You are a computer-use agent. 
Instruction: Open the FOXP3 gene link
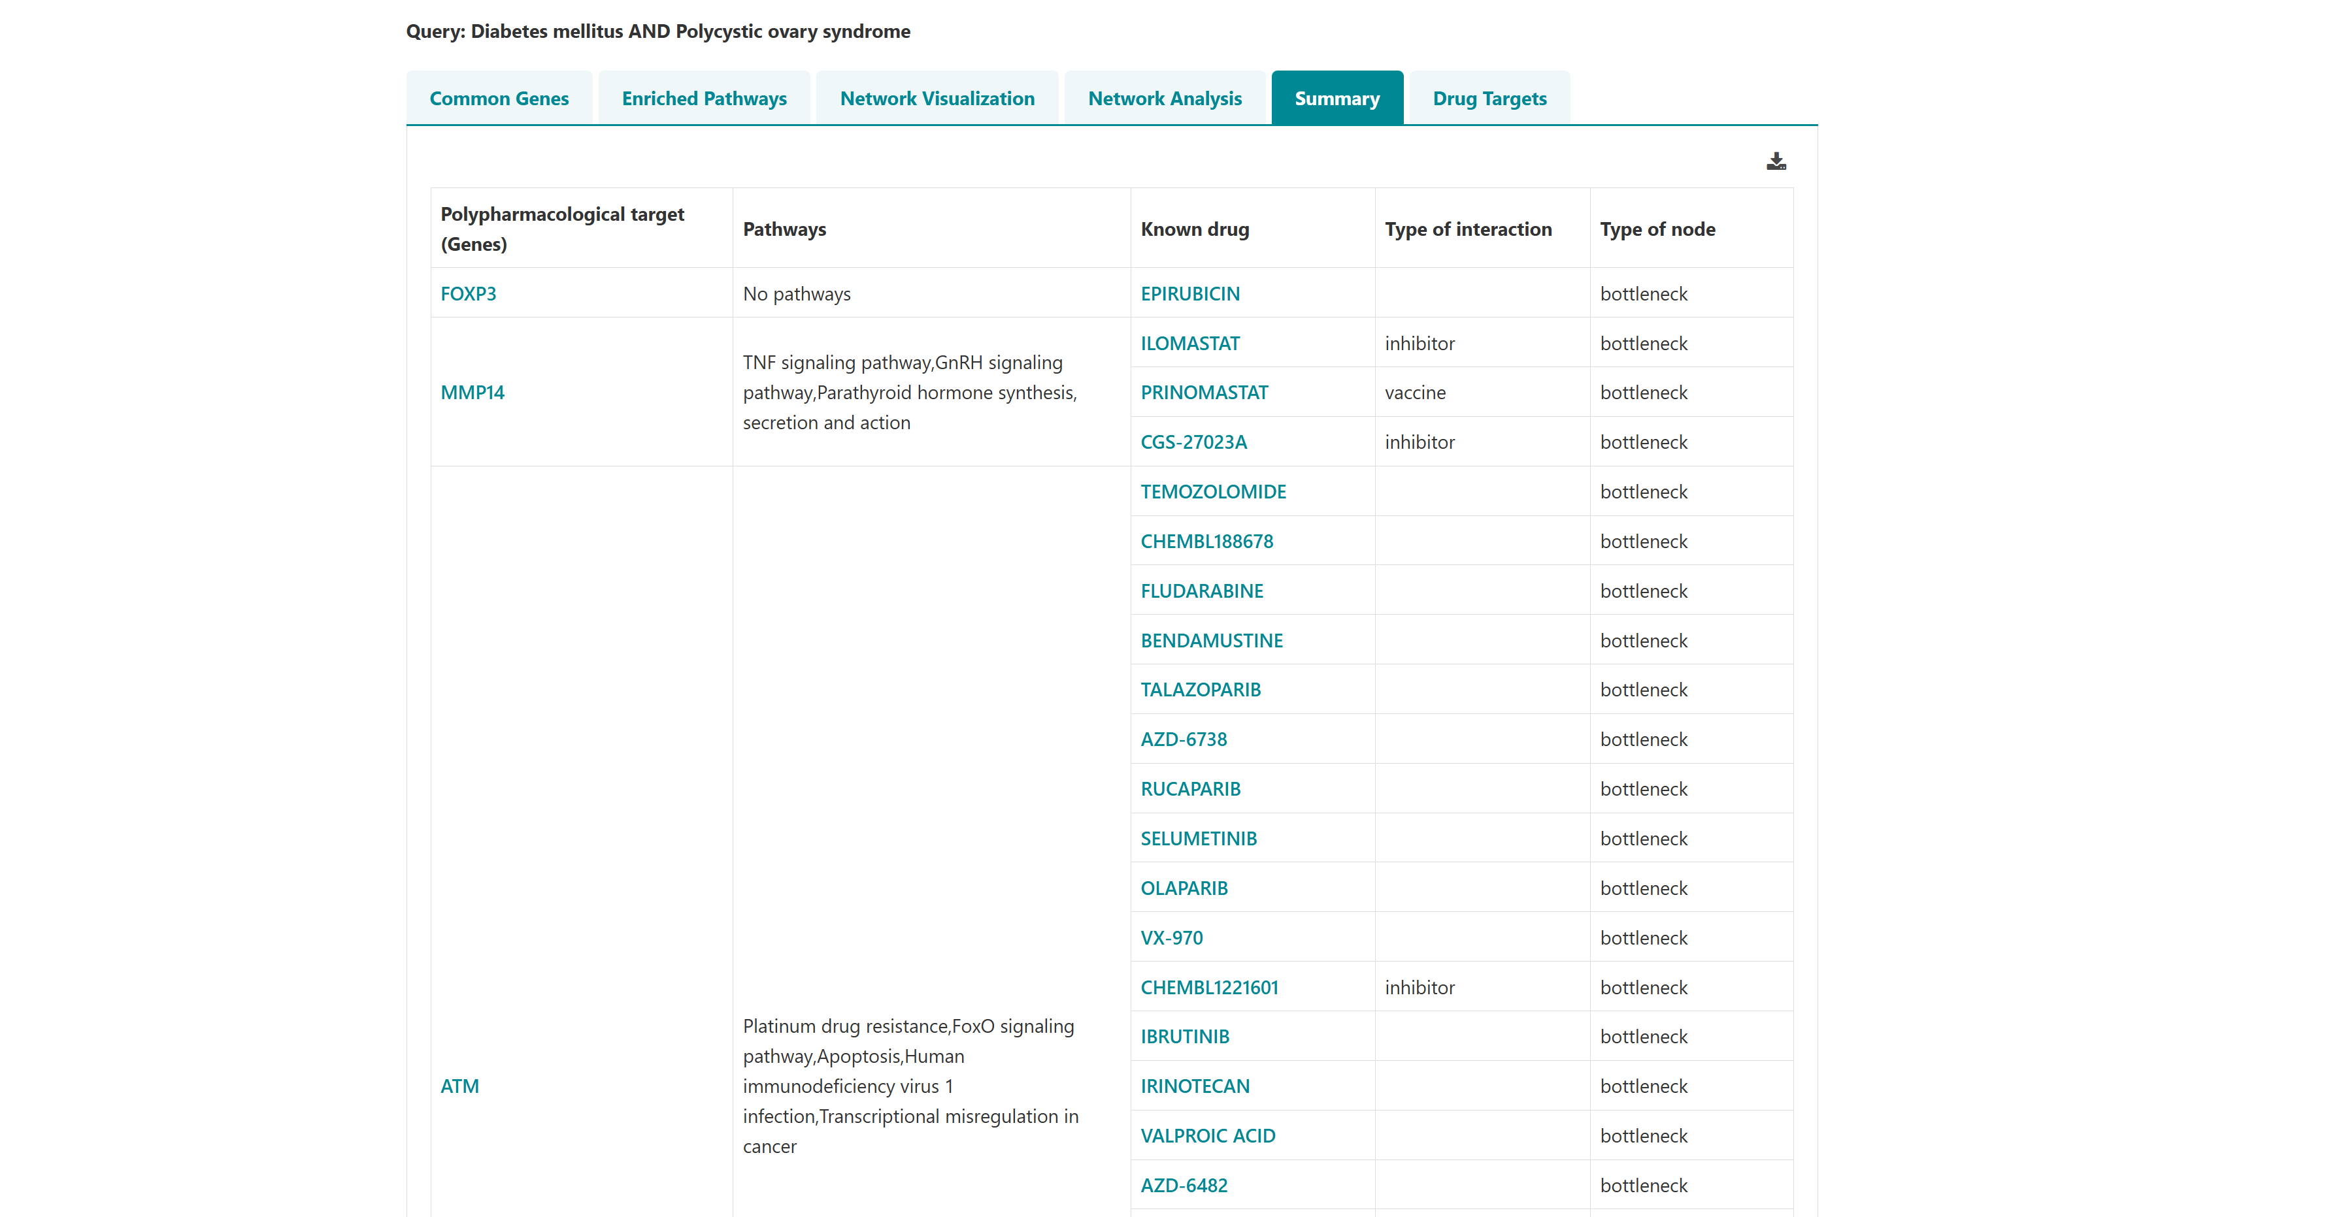468,293
